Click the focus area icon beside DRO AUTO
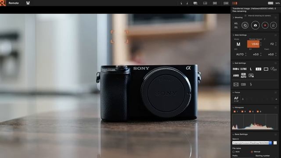The image size is (281, 158). click(x=251, y=75)
